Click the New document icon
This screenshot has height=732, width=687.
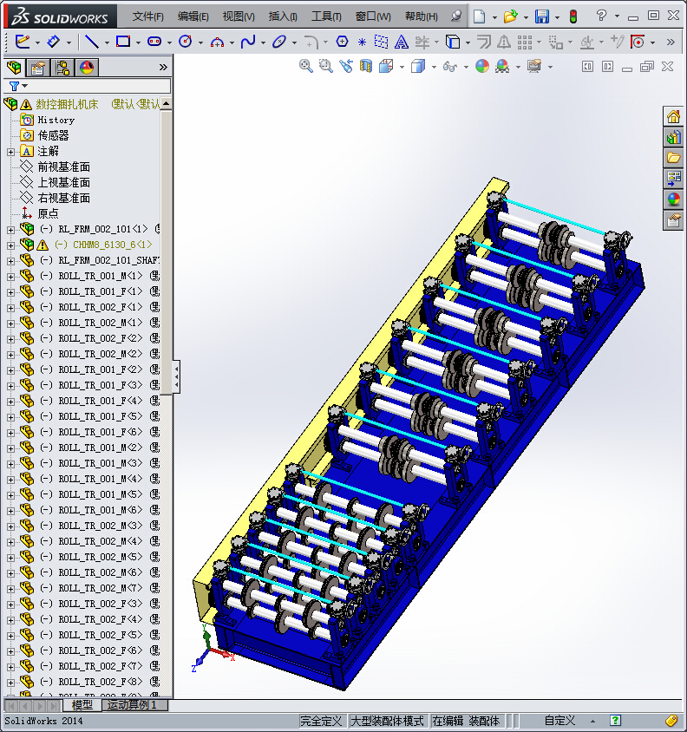click(479, 16)
